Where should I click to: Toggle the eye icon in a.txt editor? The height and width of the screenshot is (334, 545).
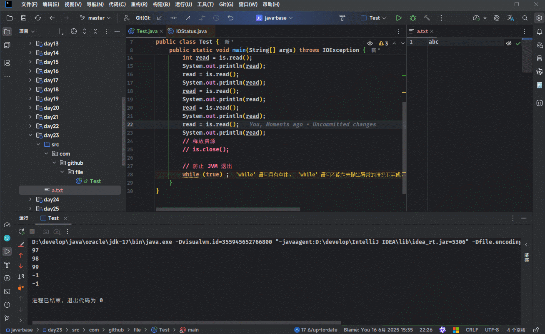[x=508, y=43]
